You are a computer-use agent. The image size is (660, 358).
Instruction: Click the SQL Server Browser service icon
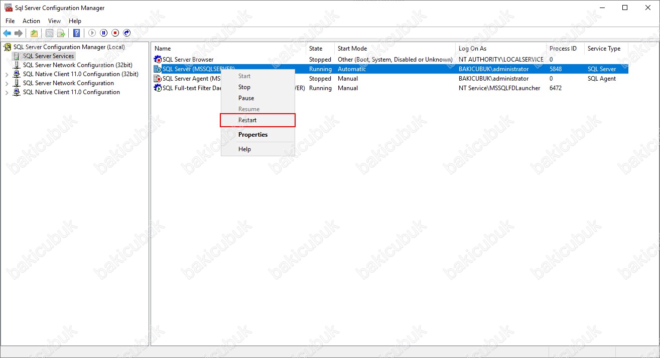(x=158, y=60)
